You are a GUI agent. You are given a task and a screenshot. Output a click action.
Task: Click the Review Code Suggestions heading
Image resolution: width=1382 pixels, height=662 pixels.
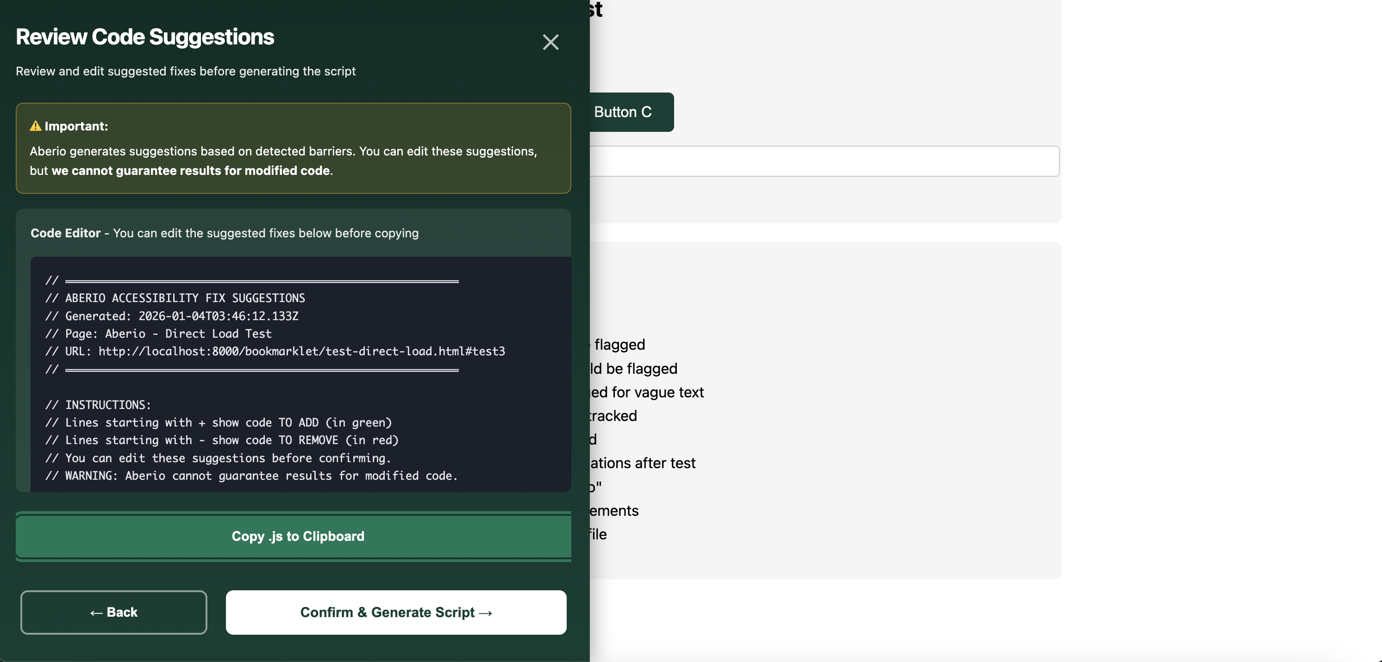tap(145, 37)
